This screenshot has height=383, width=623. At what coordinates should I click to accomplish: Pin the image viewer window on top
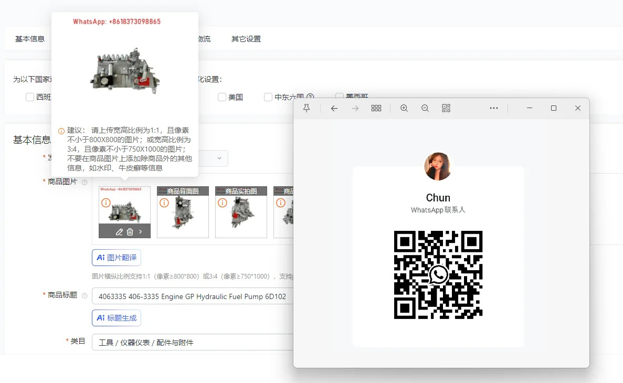(x=307, y=108)
